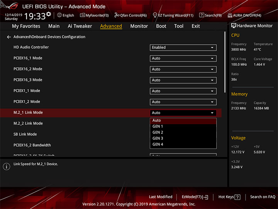Screen dimensions: 278x209
Task: Open the PCIEX16_1 Mode dropdown
Action: (183, 58)
